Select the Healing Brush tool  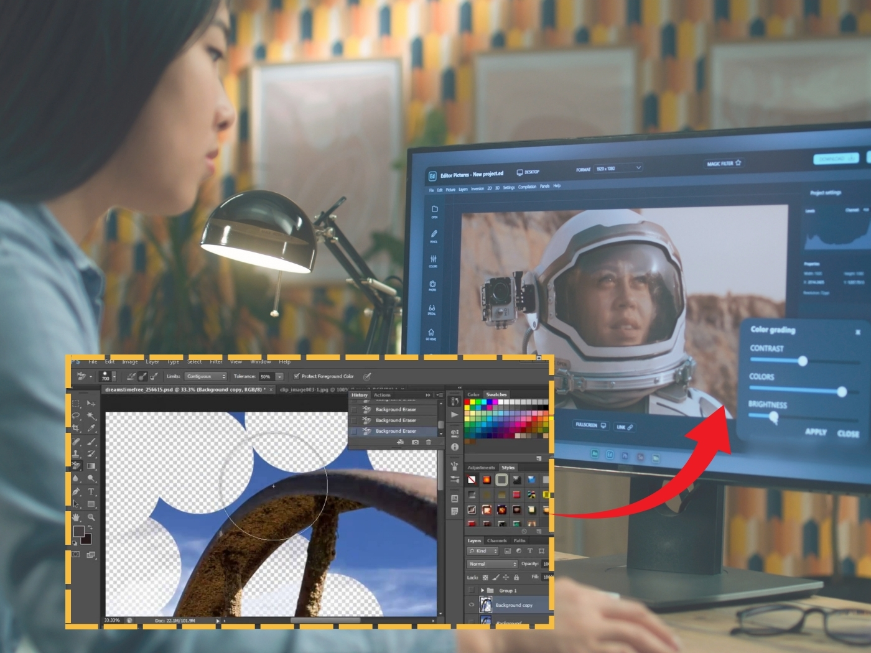(75, 442)
